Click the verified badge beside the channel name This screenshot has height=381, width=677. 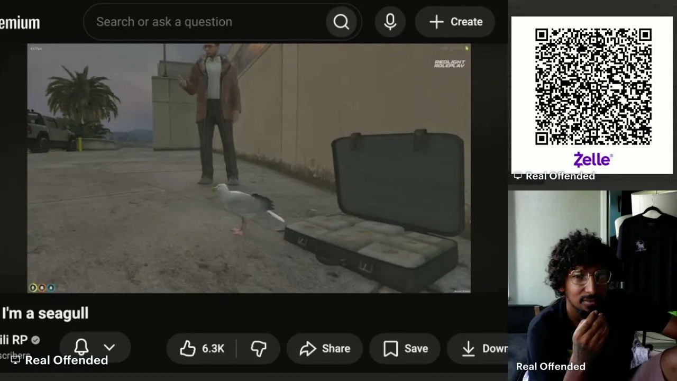[35, 340]
